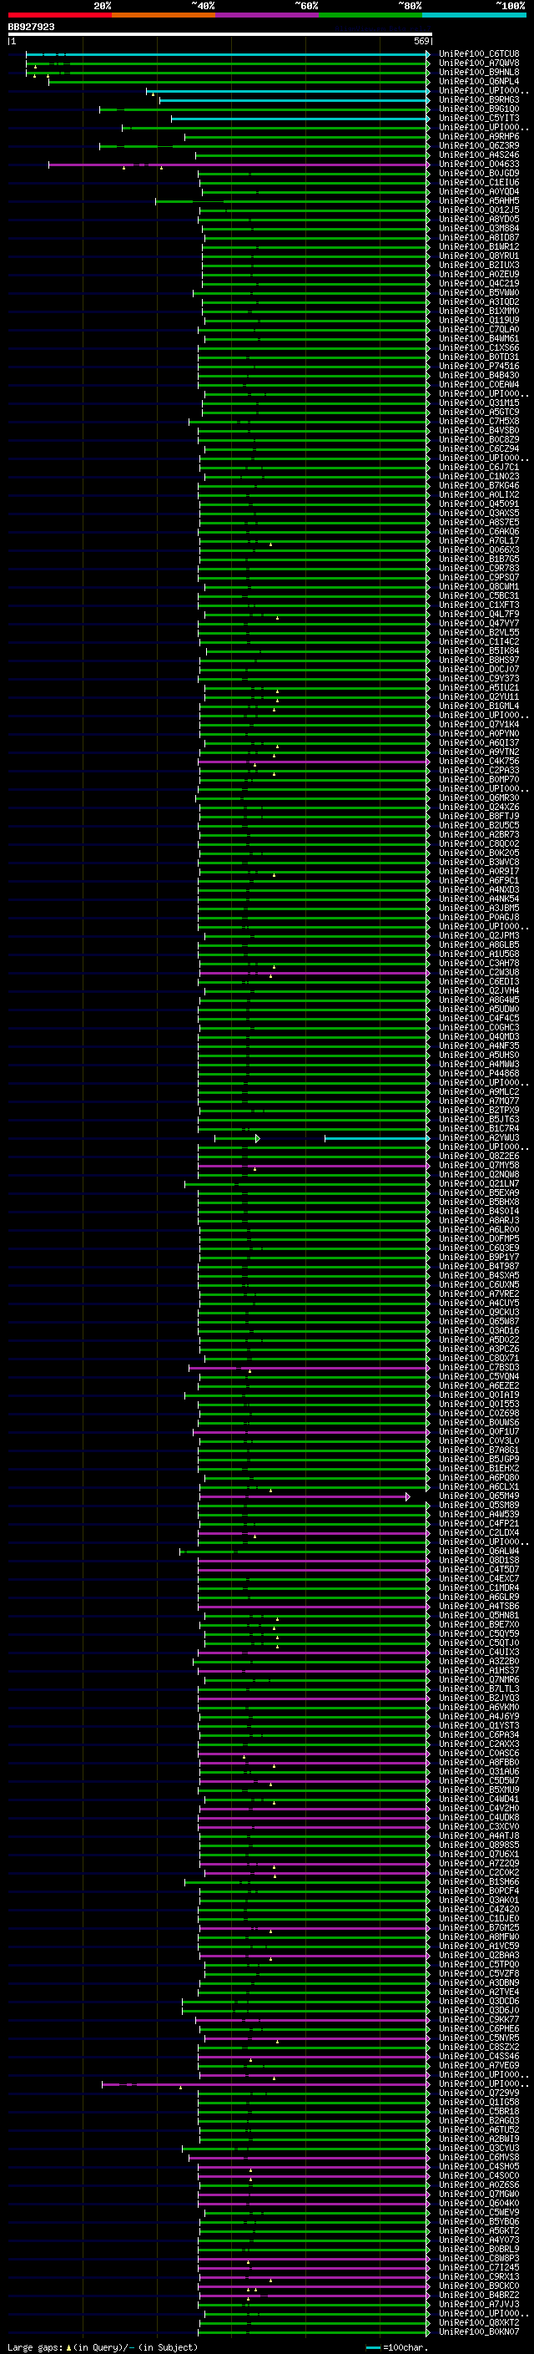Select the UniRef100_Q3DCD6 label
This screenshot has width=534, height=2354.
[479, 2002]
